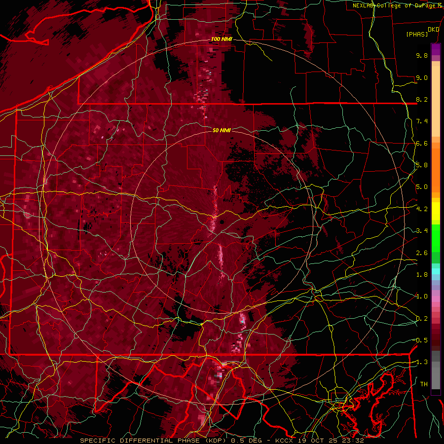Pick the orange segment of the color bar
The width and height of the screenshot is (444, 444).
coord(436,170)
